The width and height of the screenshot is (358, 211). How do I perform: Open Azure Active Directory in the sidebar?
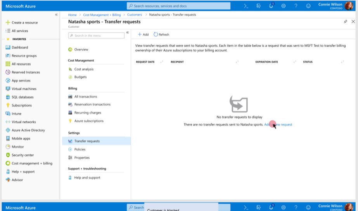click(25, 130)
